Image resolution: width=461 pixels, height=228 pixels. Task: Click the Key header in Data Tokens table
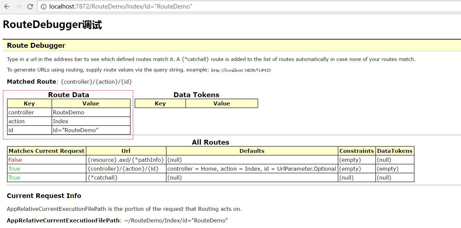160,103
